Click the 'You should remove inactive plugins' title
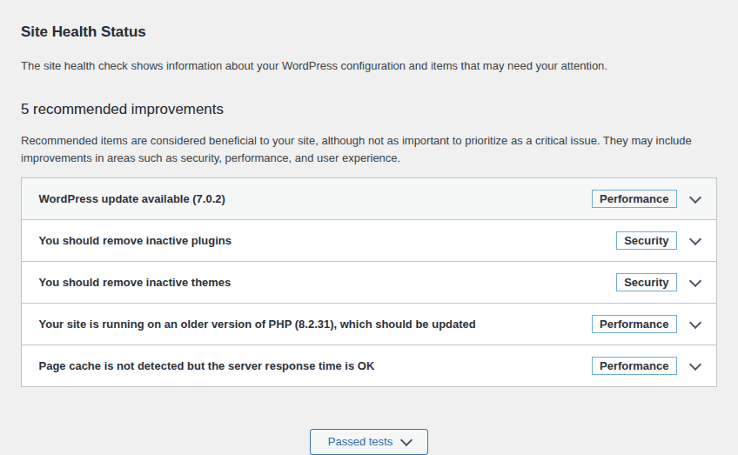 [135, 240]
